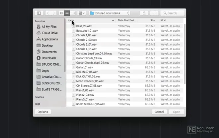Sort files by Date Modified column
The height and width of the screenshot is (138, 219).
(x=126, y=20)
